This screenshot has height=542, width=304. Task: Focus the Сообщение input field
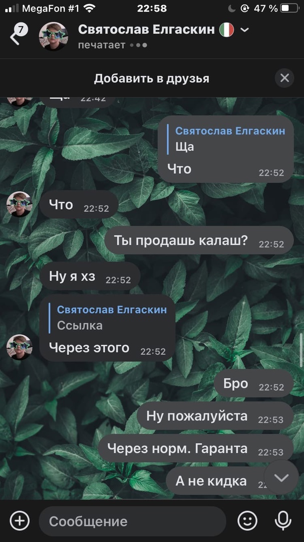133,521
